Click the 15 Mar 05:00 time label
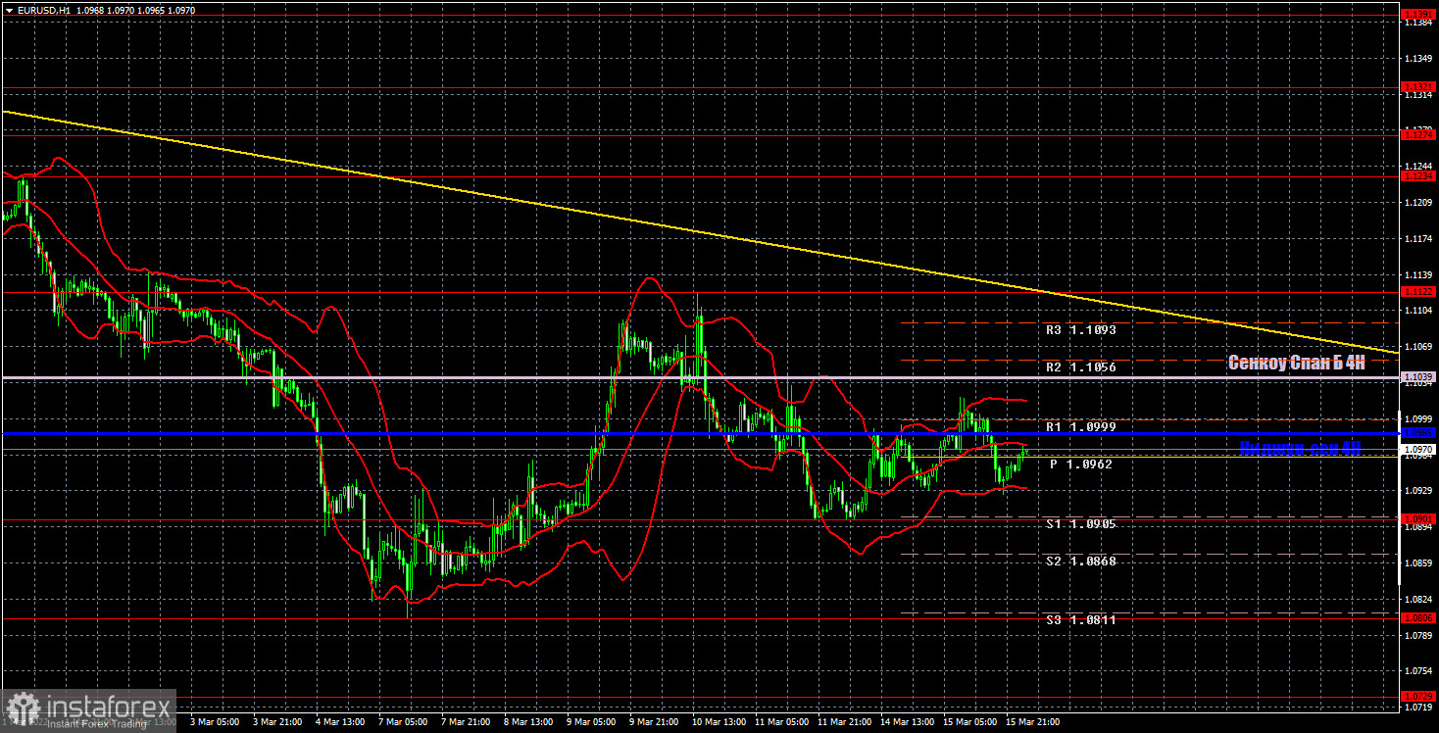This screenshot has height=733, width=1439. coord(970,722)
